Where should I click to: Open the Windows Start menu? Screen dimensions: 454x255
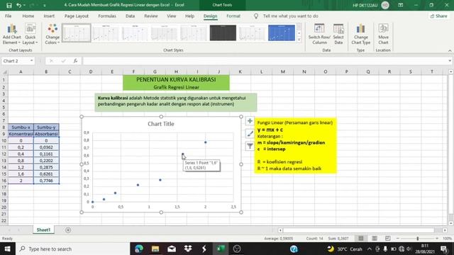[7, 249]
